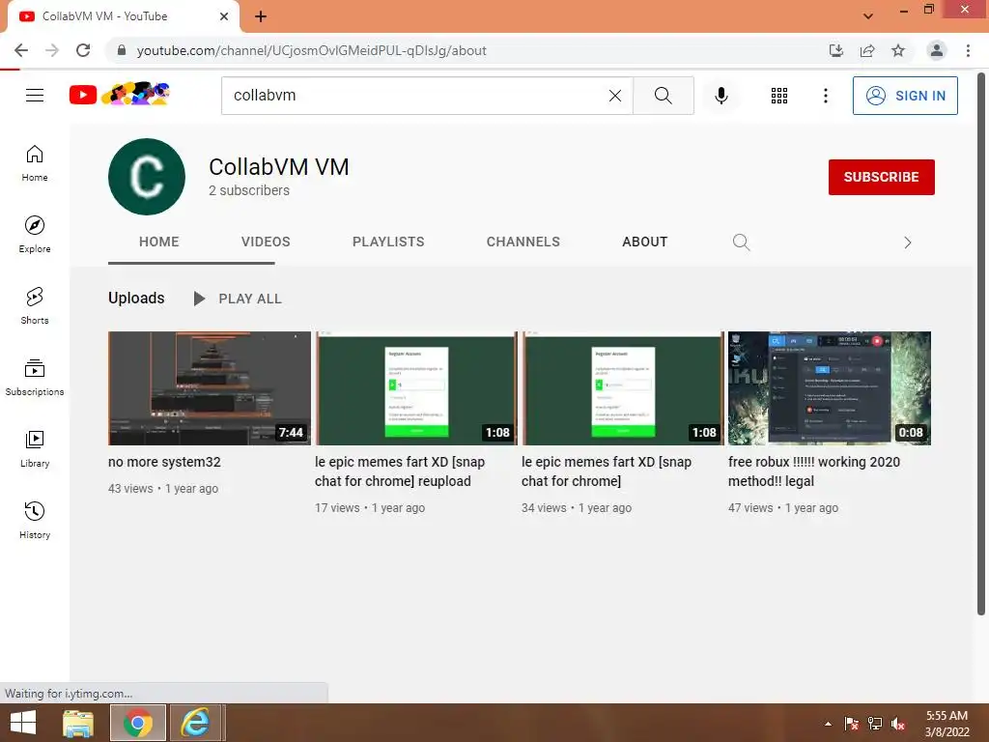Play all uploads
This screenshot has width=989, height=742.
[x=238, y=299]
